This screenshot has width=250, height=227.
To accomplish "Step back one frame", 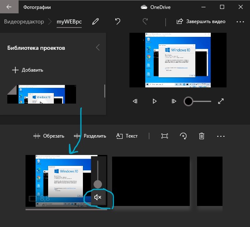I will click(135, 101).
